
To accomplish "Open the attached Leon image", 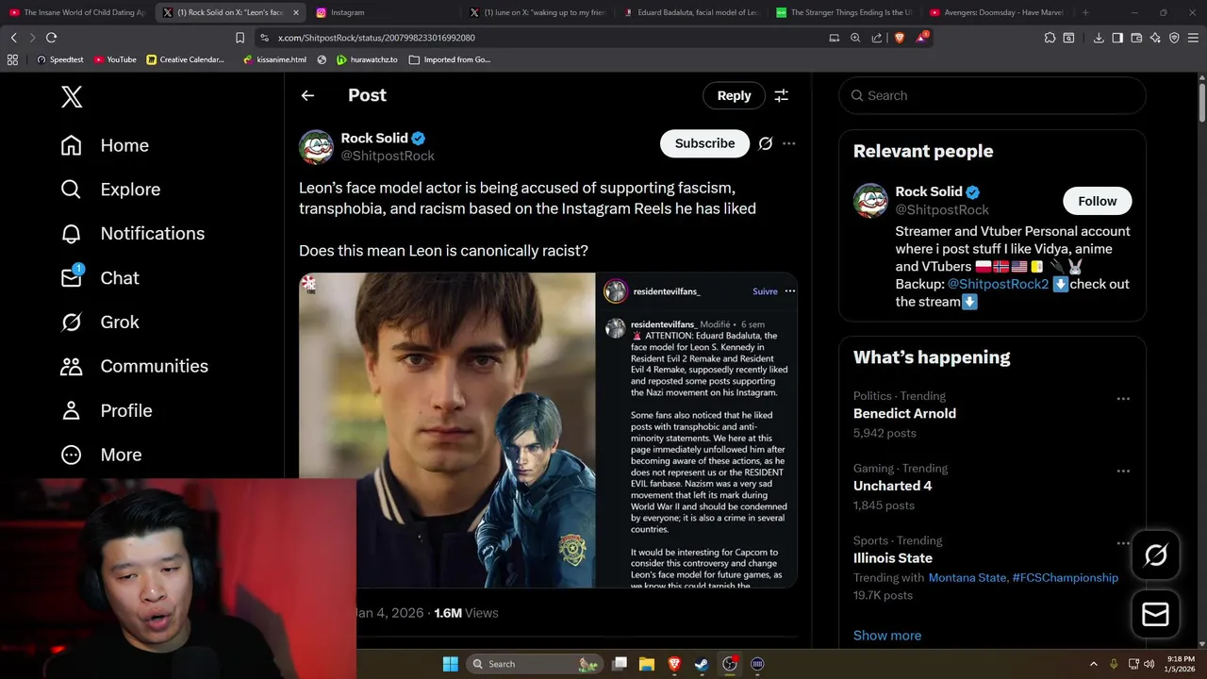I will 548,430.
